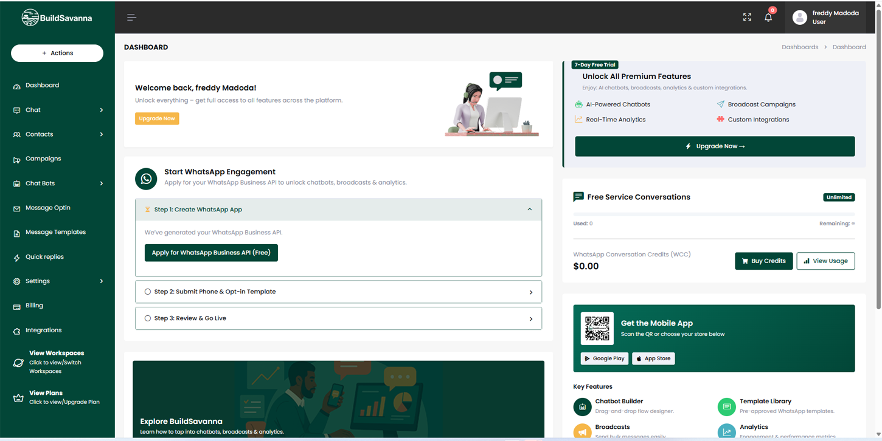
Task: Click the Unlimited badge
Action: [x=839, y=197]
